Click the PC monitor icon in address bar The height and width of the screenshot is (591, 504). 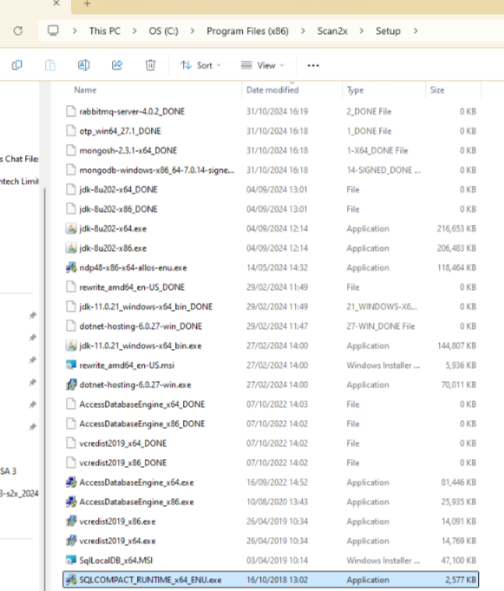(x=53, y=30)
